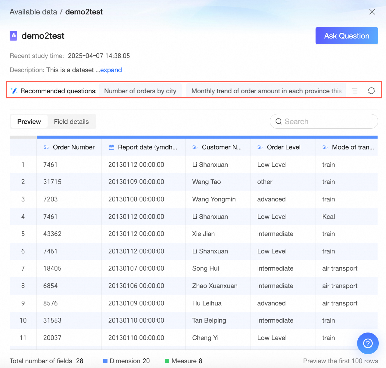Refresh the recommended questions
Viewport: 386px width, 368px height.
tap(371, 91)
